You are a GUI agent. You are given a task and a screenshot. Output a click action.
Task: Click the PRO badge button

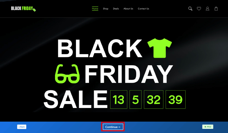208,127
